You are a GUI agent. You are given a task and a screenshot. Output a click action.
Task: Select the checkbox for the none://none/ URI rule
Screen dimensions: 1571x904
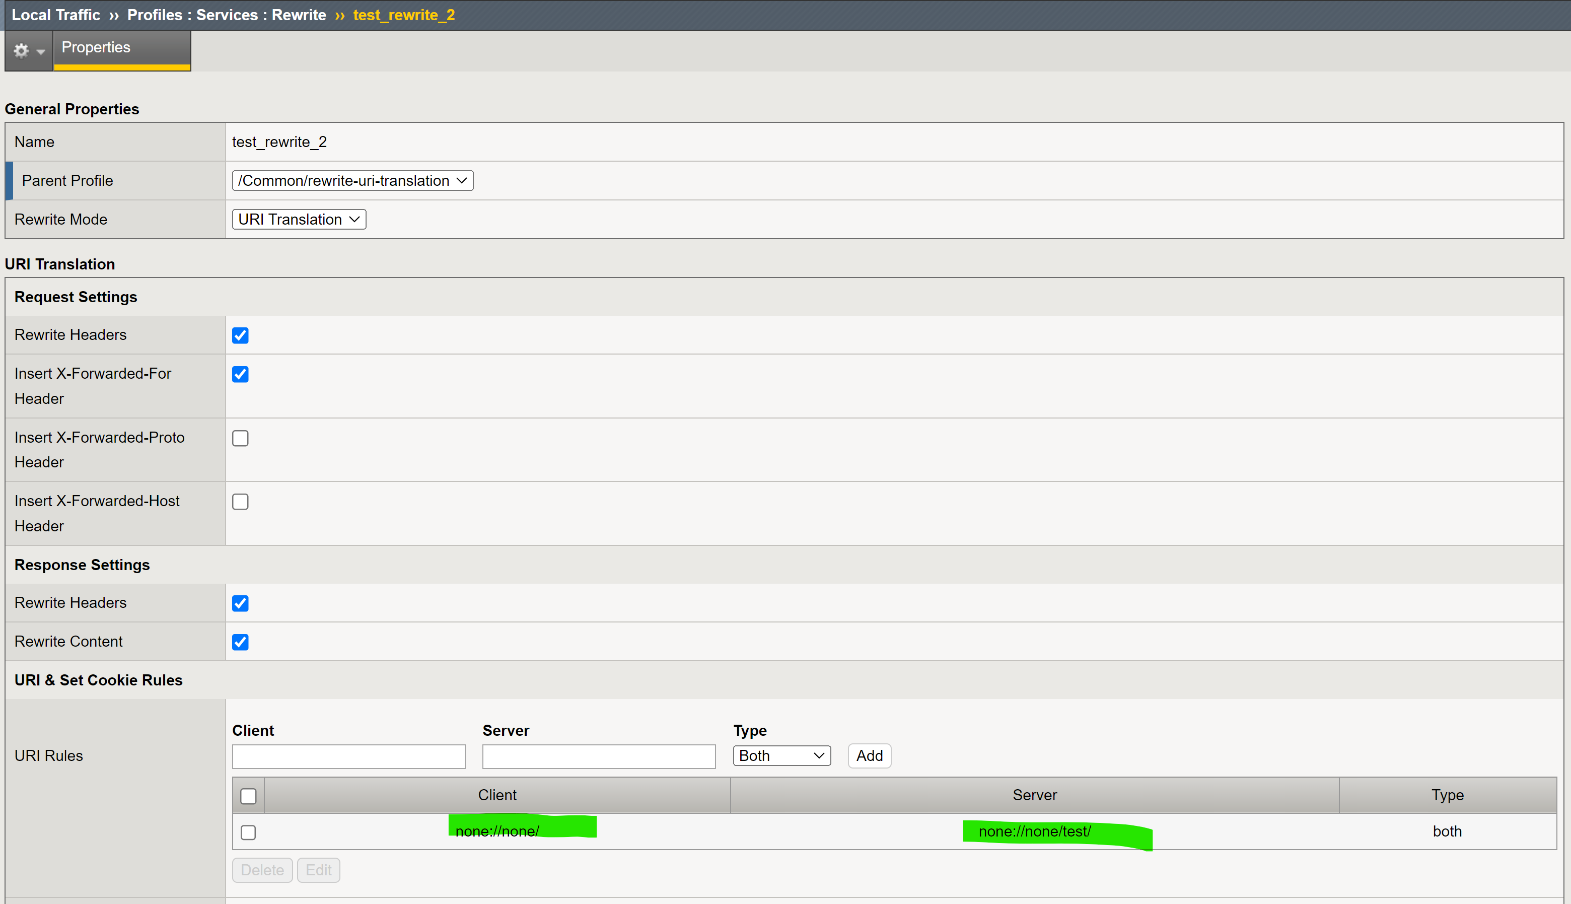point(248,831)
